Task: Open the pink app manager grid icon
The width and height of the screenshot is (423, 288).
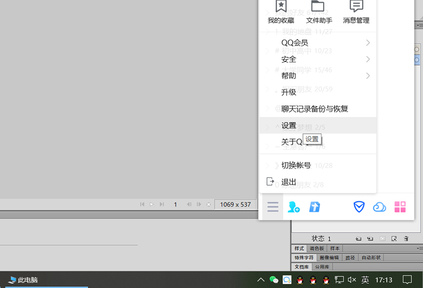Action: (400, 207)
